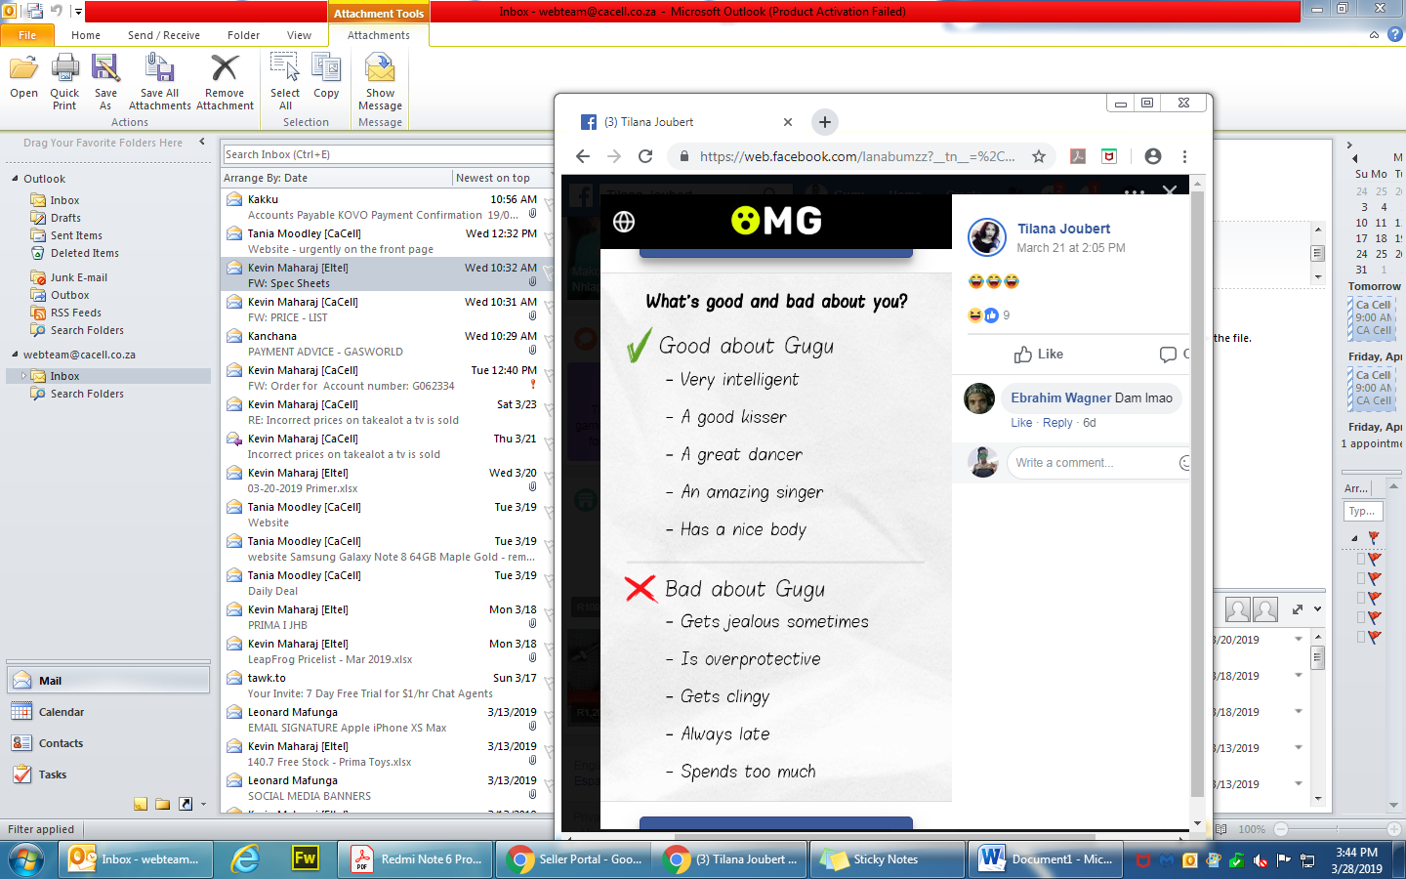Collapse the Outlook folder group
Viewport: 1406px width, 879px height.
[x=15, y=179]
